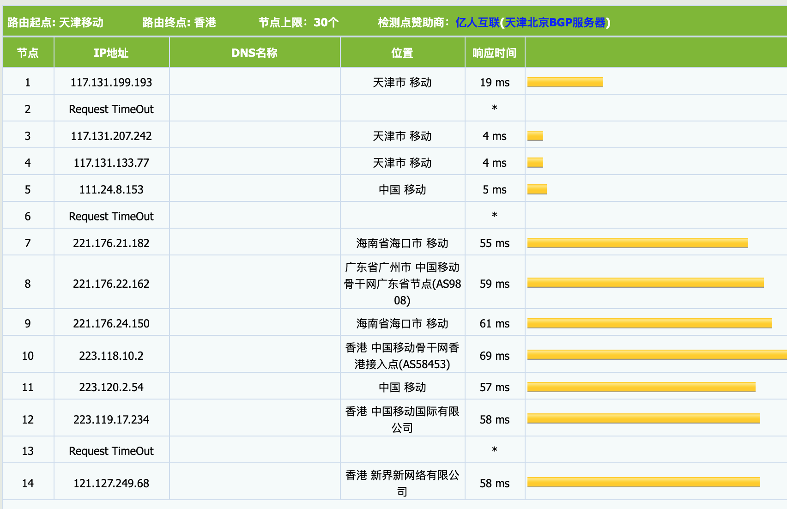Select IP address 223.118.10.2 in row 10
This screenshot has height=509, width=787.
point(111,355)
